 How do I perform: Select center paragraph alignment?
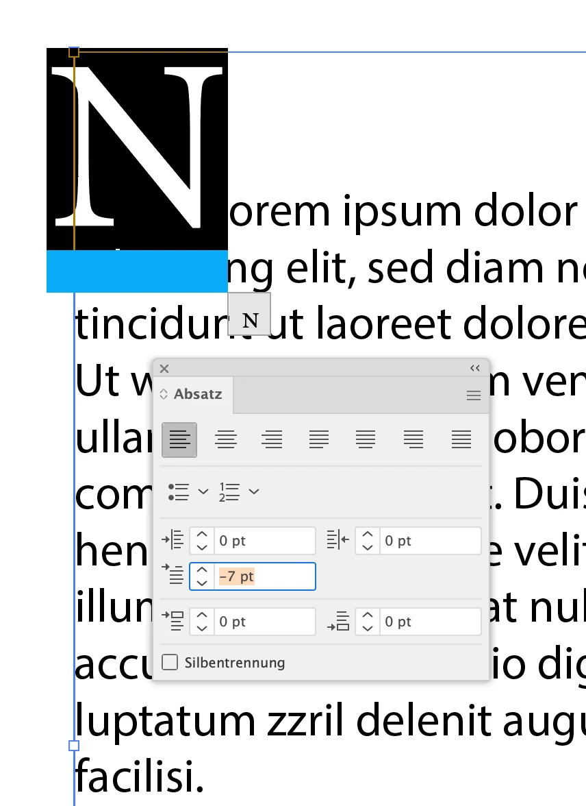click(226, 440)
